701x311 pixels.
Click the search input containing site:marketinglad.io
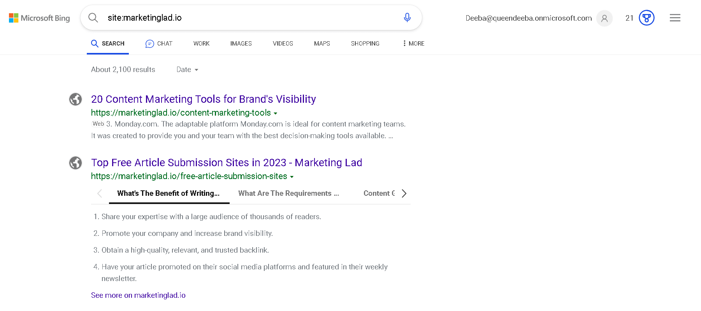click(251, 18)
